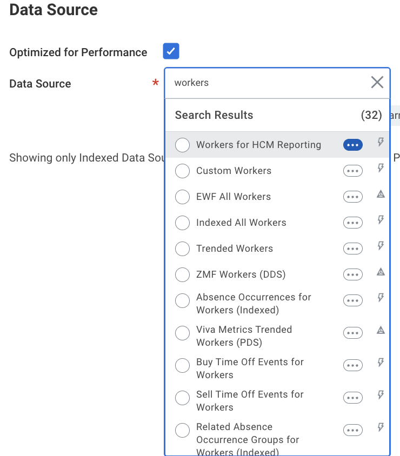Select the Custom Workers radio button
The image size is (400, 456).
pos(183,171)
